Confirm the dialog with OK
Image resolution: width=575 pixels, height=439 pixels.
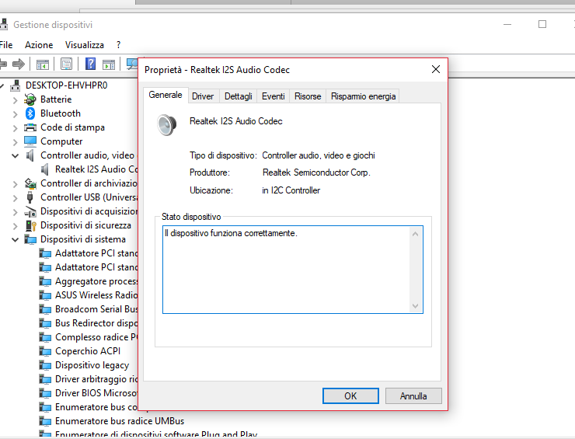tap(350, 396)
